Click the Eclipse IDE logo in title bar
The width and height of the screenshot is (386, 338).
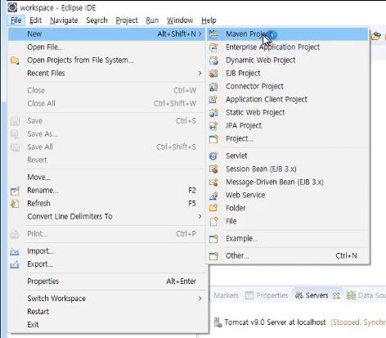pyautogui.click(x=12, y=7)
